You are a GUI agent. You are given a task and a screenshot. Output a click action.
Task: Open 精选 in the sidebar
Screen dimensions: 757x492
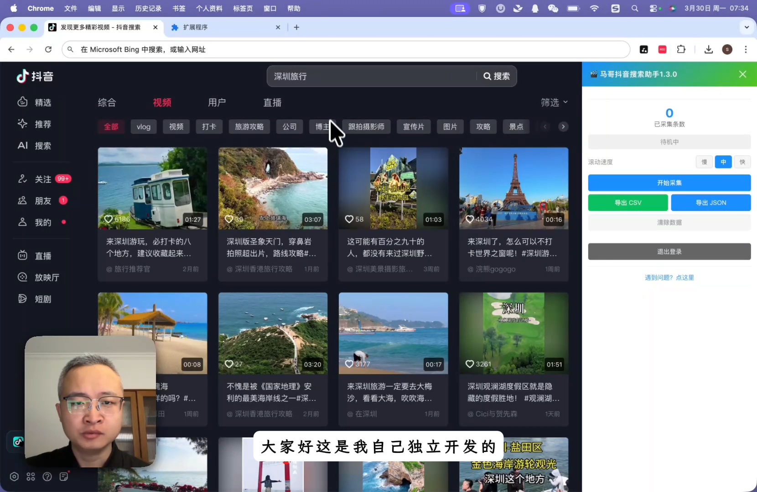[34, 102]
